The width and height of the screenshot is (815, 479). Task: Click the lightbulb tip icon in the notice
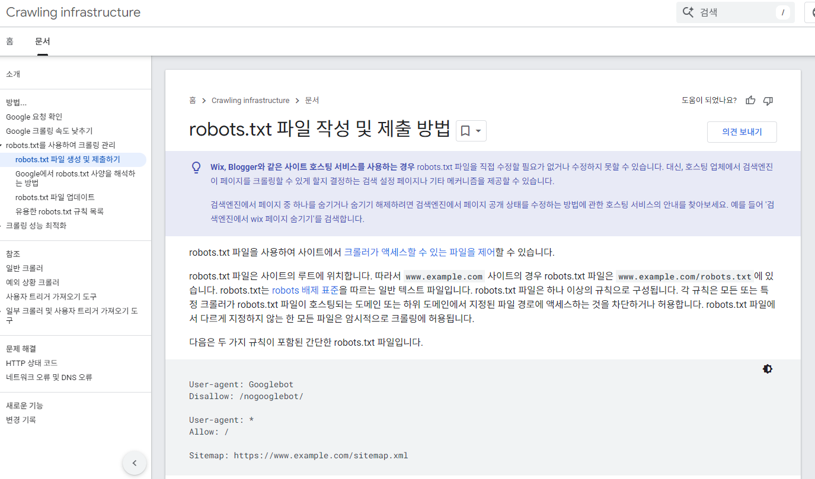[x=196, y=168]
